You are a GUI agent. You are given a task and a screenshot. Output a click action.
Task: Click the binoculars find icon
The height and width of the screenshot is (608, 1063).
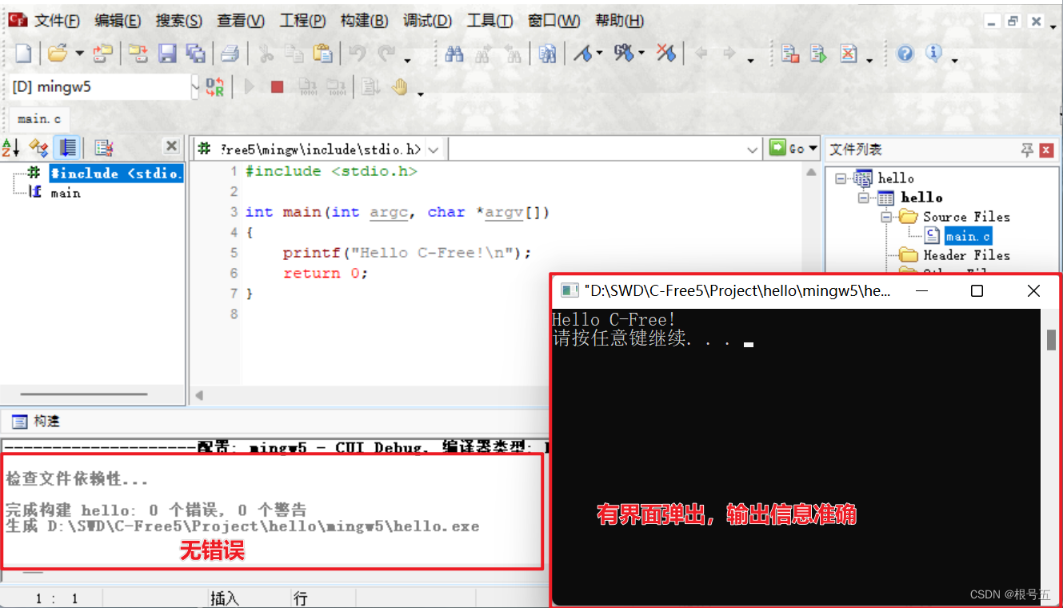tap(454, 54)
